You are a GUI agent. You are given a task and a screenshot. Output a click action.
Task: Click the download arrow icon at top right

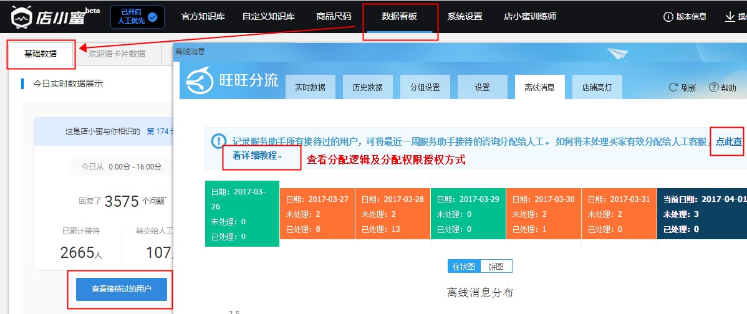(730, 17)
